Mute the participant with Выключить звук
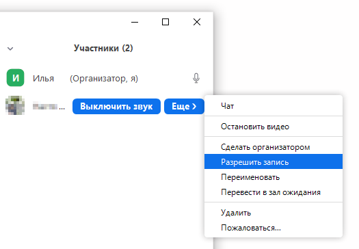 coord(116,106)
